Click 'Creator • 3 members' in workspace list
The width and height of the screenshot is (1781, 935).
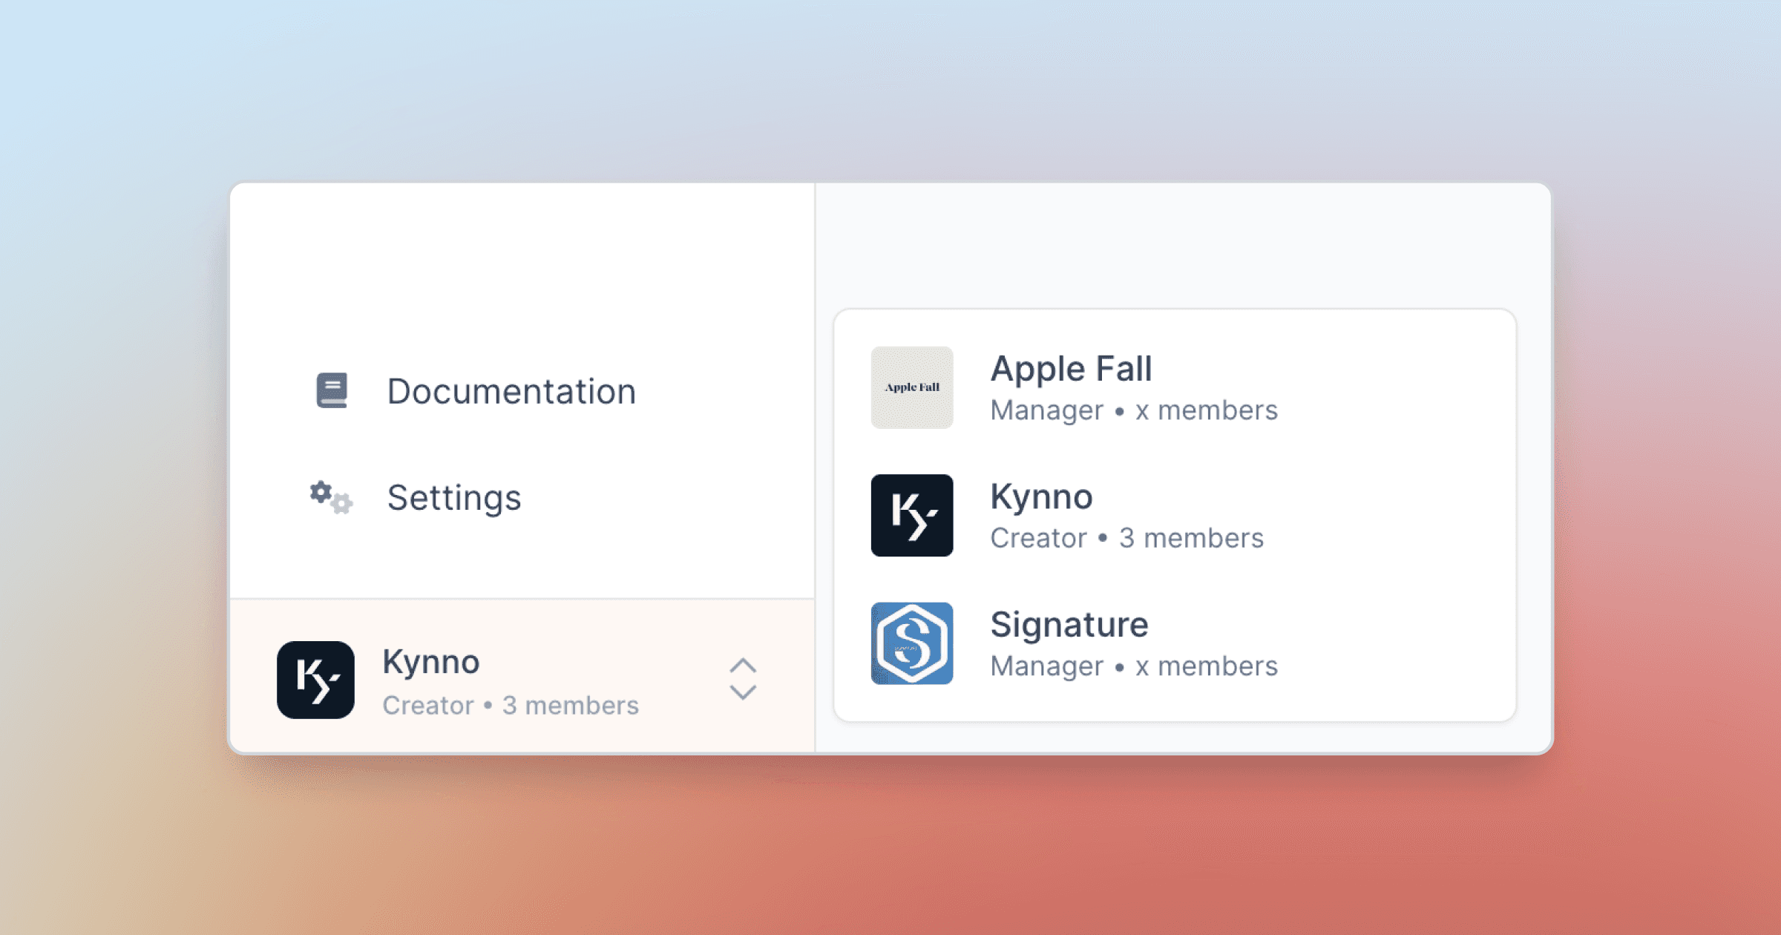point(1126,538)
